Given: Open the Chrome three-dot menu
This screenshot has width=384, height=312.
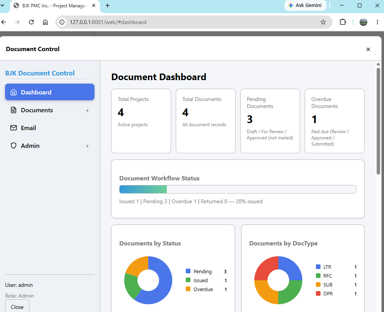Looking at the screenshot, I should coord(377,22).
